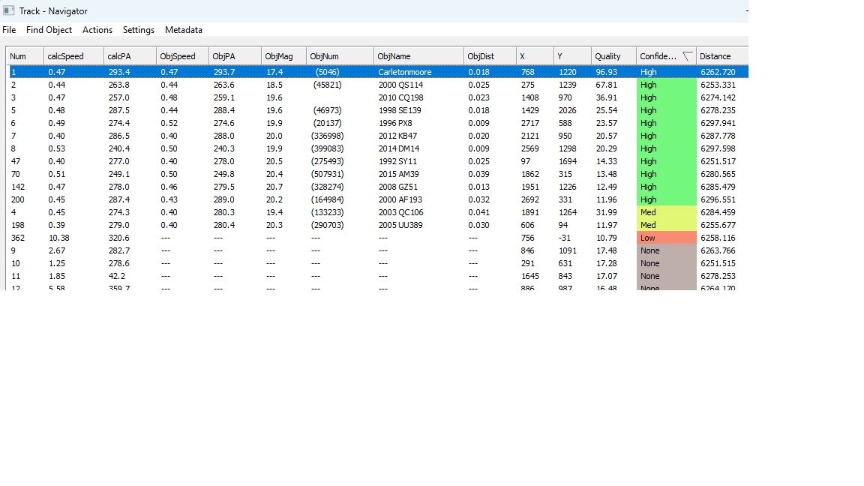
Task: Sort by the Y column header
Action: (x=572, y=56)
